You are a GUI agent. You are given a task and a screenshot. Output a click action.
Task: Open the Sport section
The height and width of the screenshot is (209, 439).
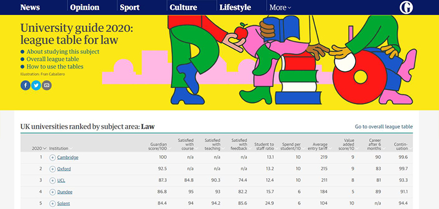coord(130,7)
